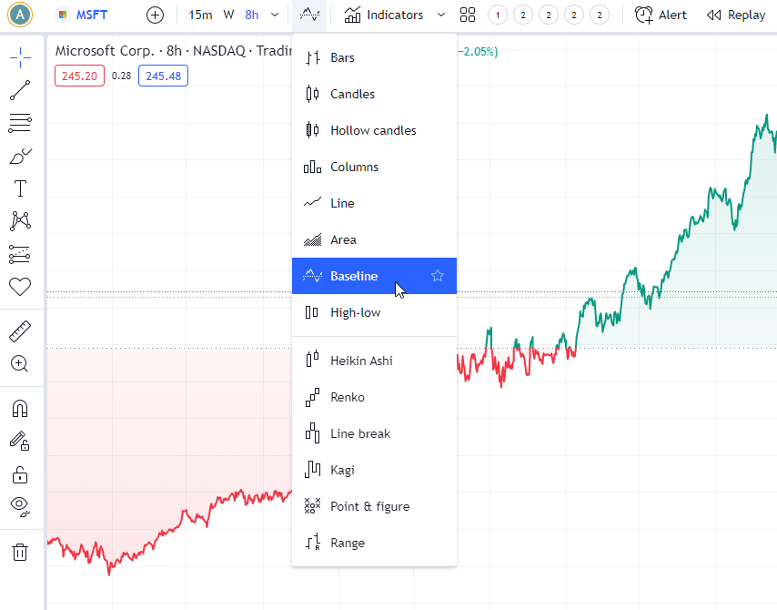Screen dimensions: 777x610
Task: Choose Line chart type
Action: [374, 203]
